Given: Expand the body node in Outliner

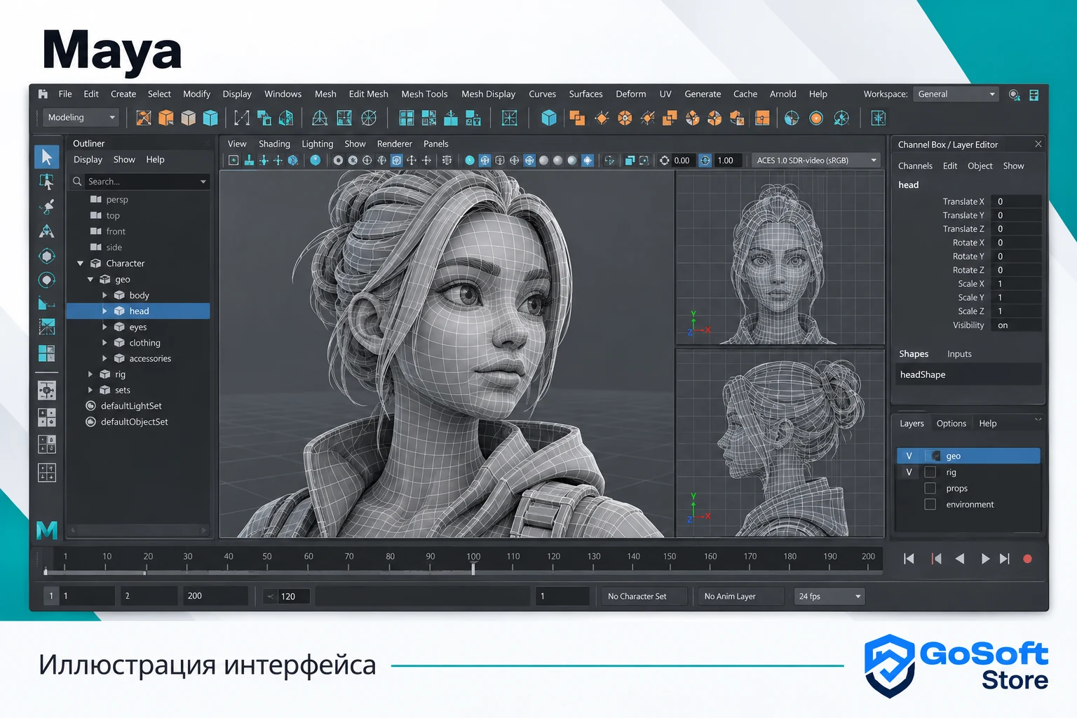Looking at the screenshot, I should point(104,295).
